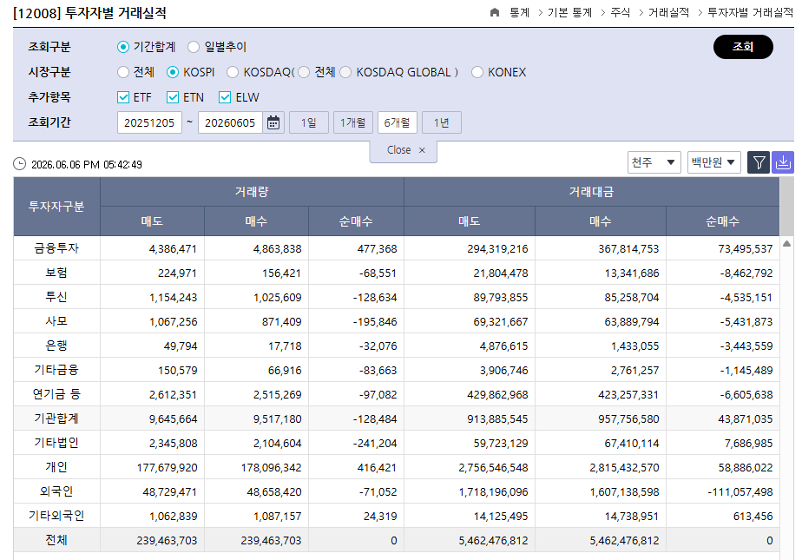This screenshot has height=560, width=802.
Task: Click value 73,495,537 in 금융투자 row
Action: 746,249
